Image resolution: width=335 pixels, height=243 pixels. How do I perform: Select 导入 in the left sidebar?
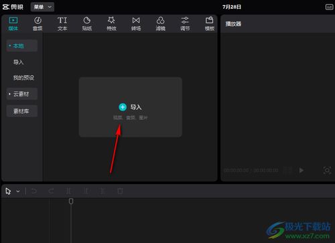(18, 62)
